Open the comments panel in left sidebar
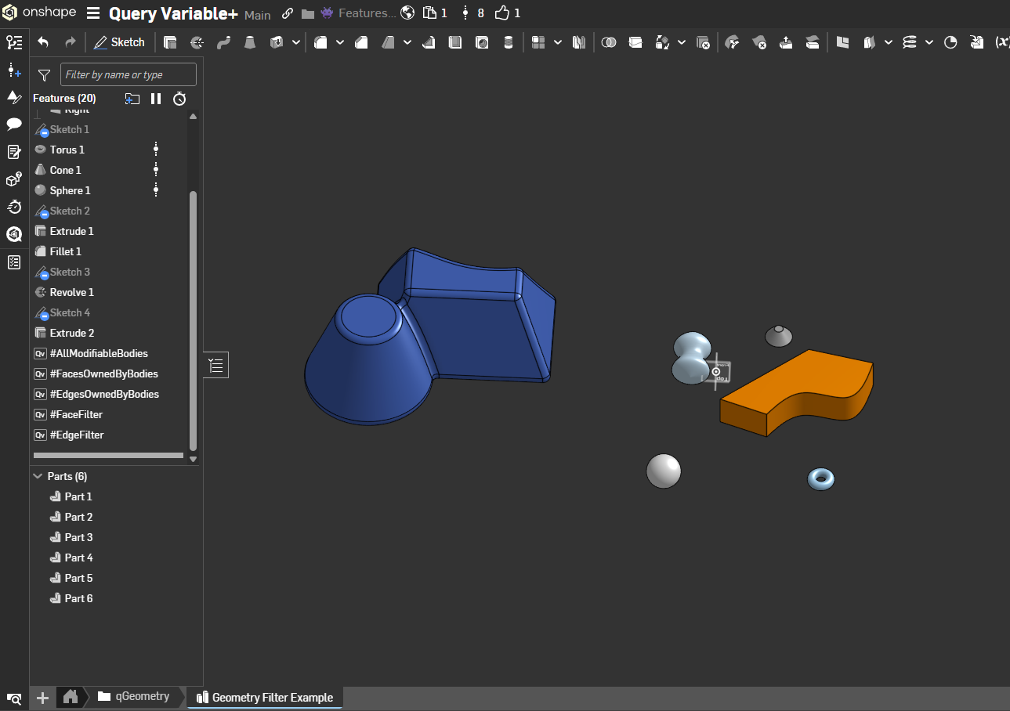The height and width of the screenshot is (711, 1010). pyautogui.click(x=14, y=124)
